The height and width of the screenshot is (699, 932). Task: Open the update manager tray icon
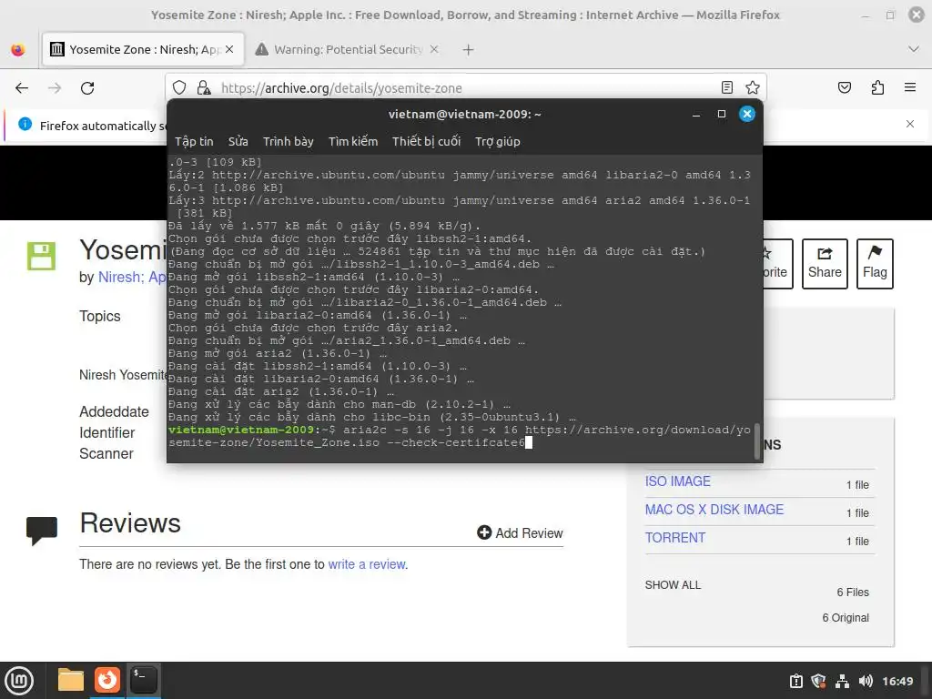(795, 681)
